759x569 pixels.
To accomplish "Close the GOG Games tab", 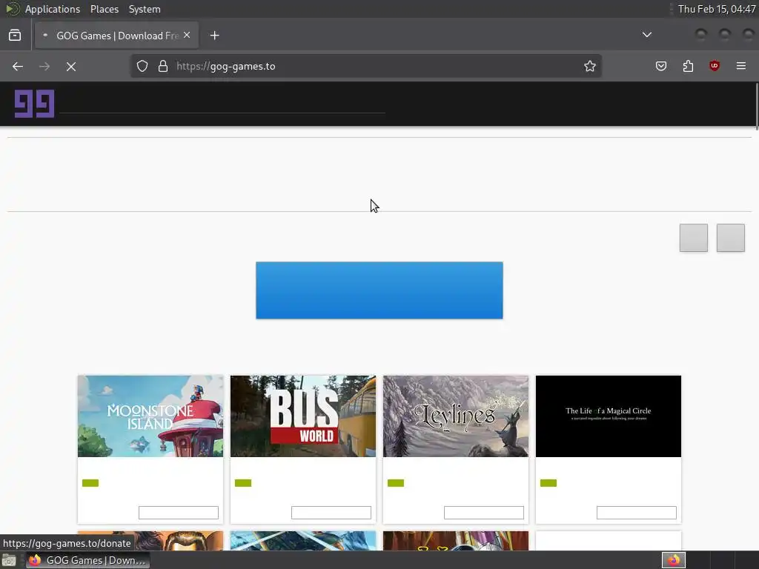I will [x=187, y=36].
